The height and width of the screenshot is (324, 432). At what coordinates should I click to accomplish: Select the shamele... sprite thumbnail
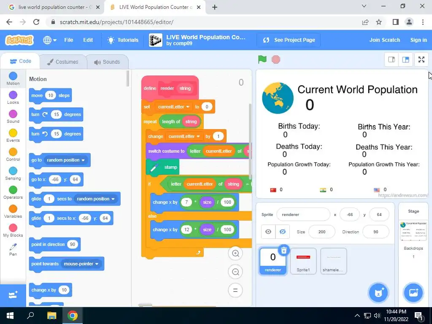tap(333, 261)
